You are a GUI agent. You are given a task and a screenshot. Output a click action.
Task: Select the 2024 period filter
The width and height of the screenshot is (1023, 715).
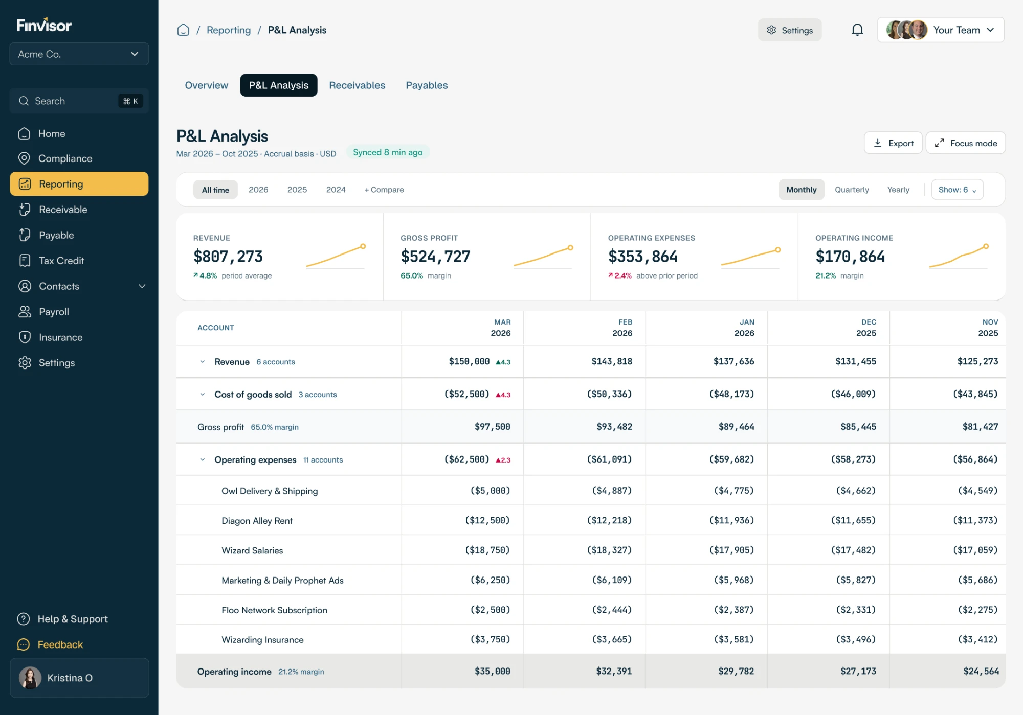(336, 190)
